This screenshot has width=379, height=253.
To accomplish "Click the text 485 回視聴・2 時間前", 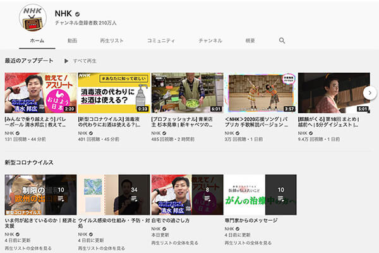I will pos(173,139).
